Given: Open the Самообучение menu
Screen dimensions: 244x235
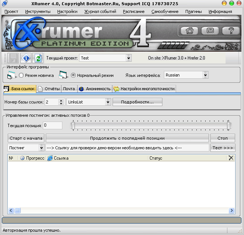Looking at the screenshot, I should (x=165, y=11).
